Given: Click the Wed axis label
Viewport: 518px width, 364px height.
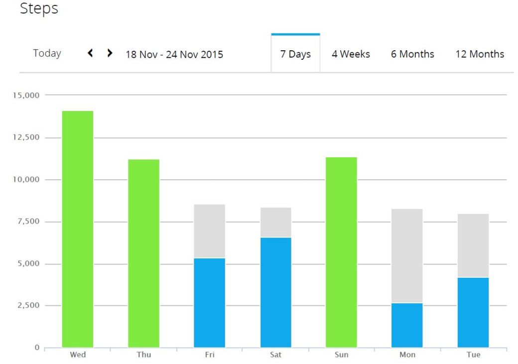Looking at the screenshot, I should 77,354.
